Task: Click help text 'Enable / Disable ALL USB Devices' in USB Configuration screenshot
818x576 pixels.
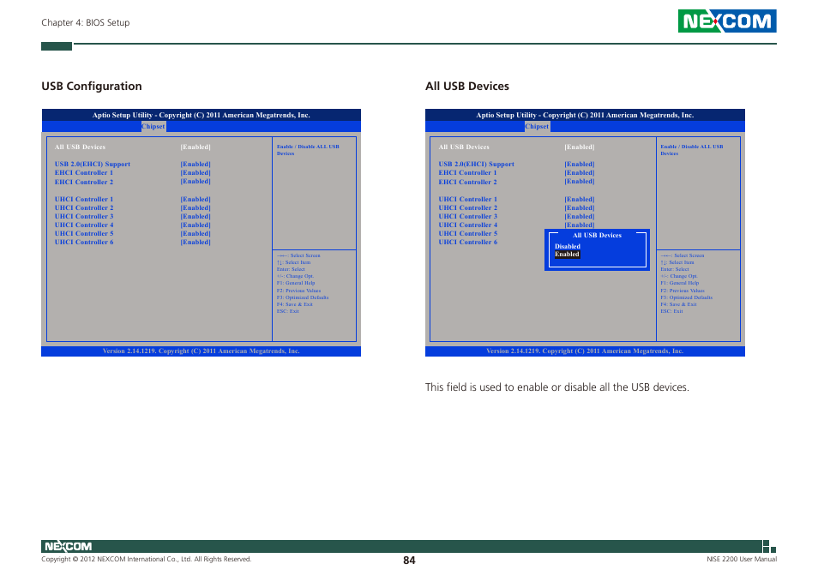Action: tap(308, 150)
